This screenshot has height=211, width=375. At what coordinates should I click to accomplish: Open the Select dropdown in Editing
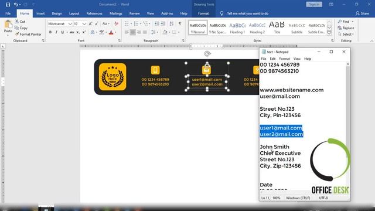[x=346, y=34]
